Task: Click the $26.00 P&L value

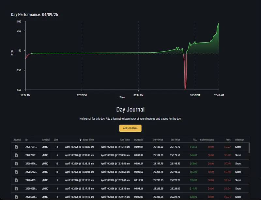Action: coord(193,180)
